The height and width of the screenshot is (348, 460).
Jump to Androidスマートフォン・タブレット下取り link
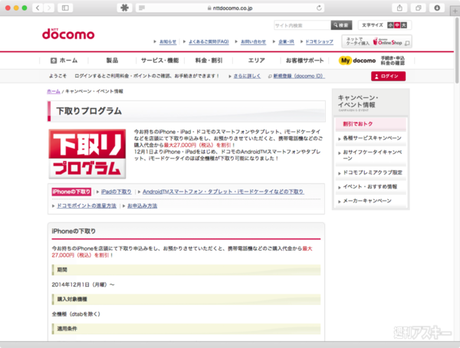tap(223, 192)
